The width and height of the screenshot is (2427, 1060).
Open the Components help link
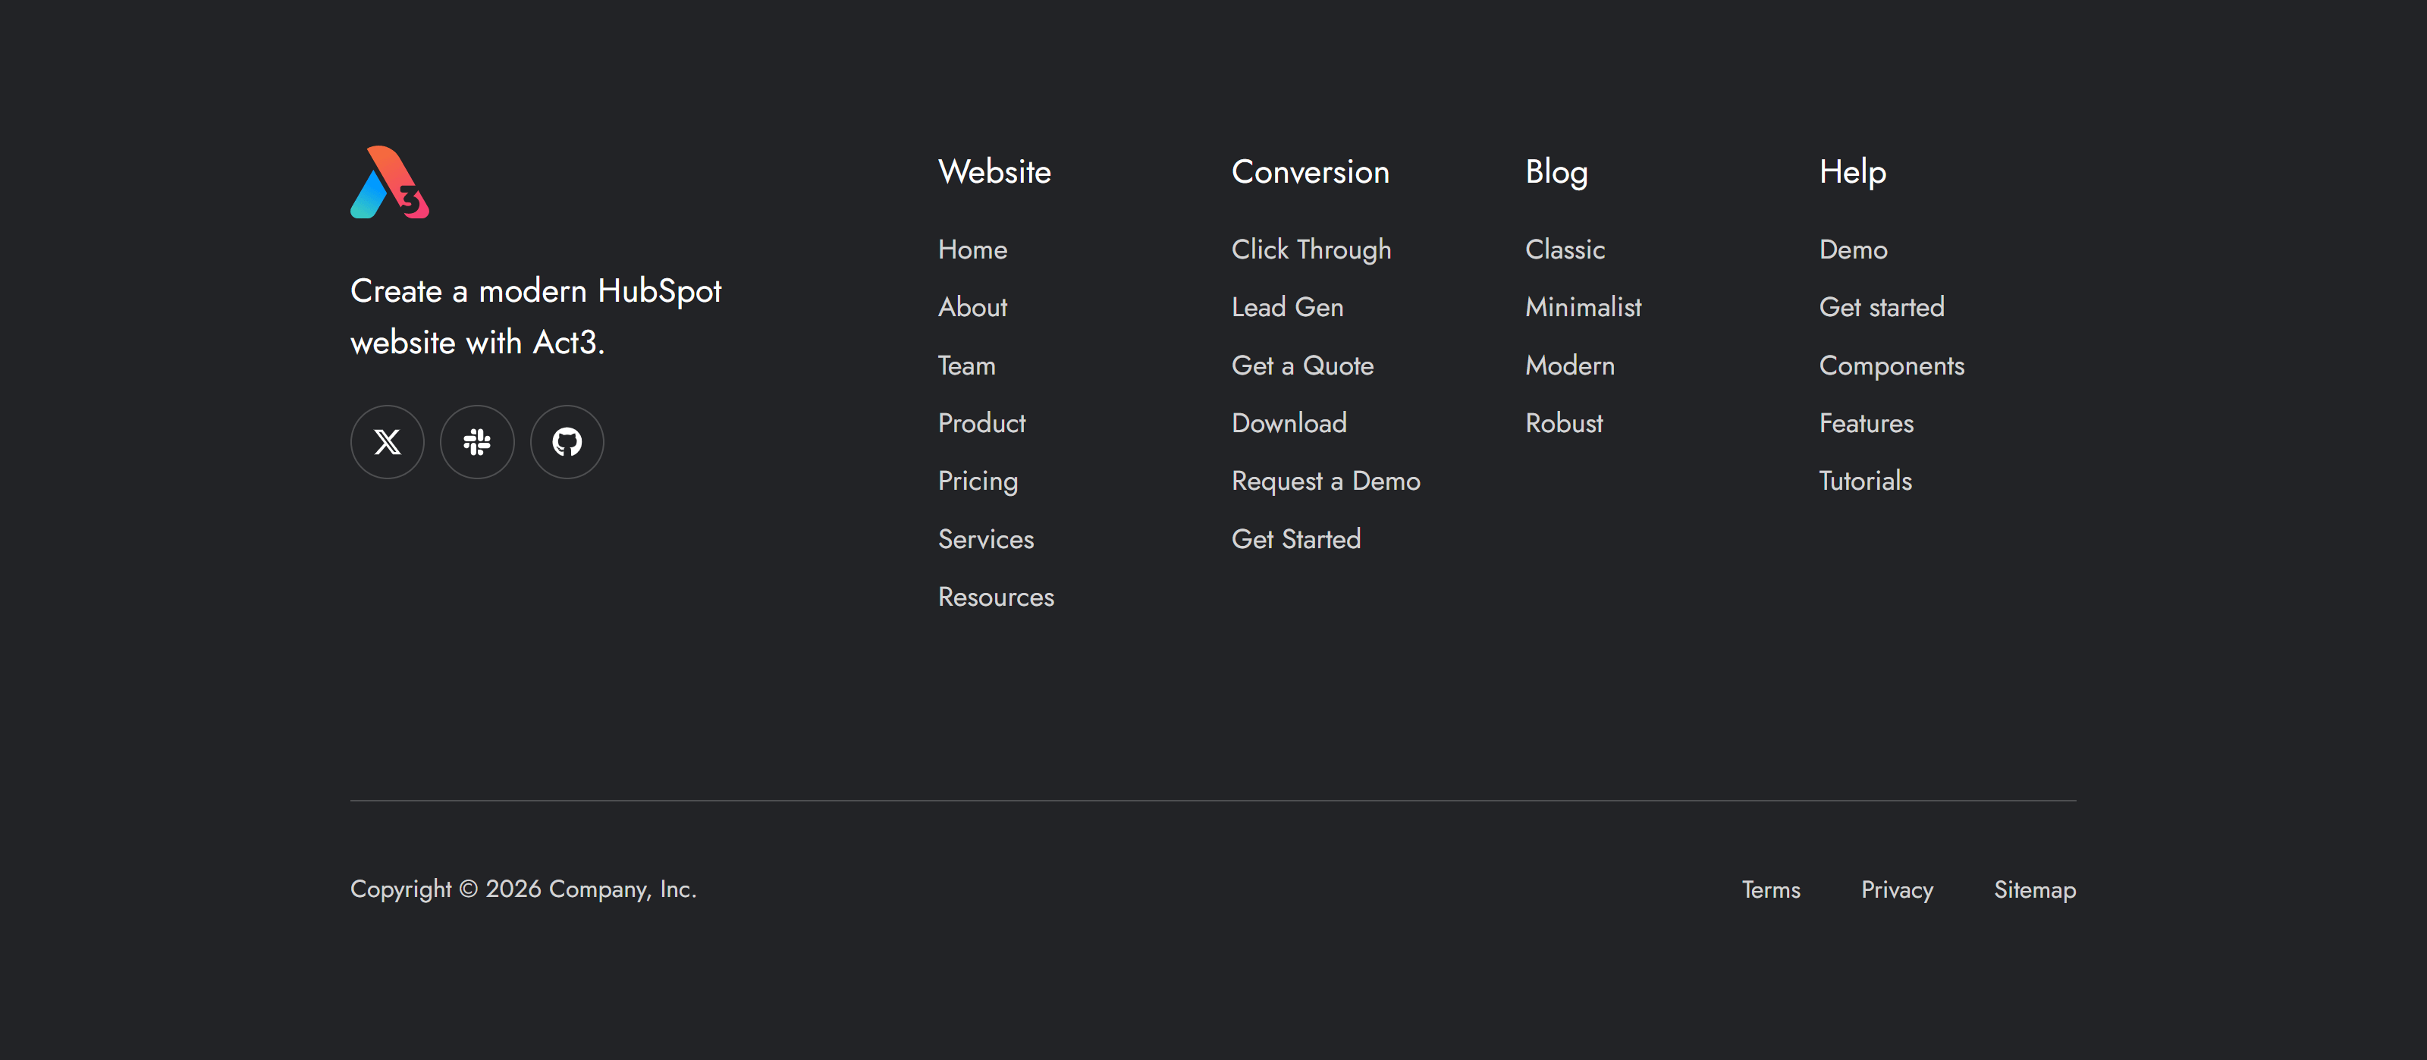(x=1891, y=365)
